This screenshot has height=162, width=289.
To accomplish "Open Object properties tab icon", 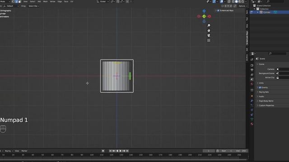I will (252, 96).
